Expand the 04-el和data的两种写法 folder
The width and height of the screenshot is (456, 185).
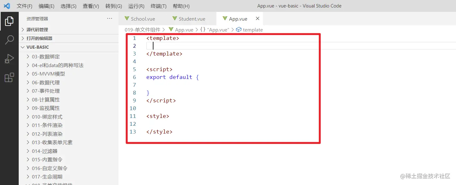(69, 66)
